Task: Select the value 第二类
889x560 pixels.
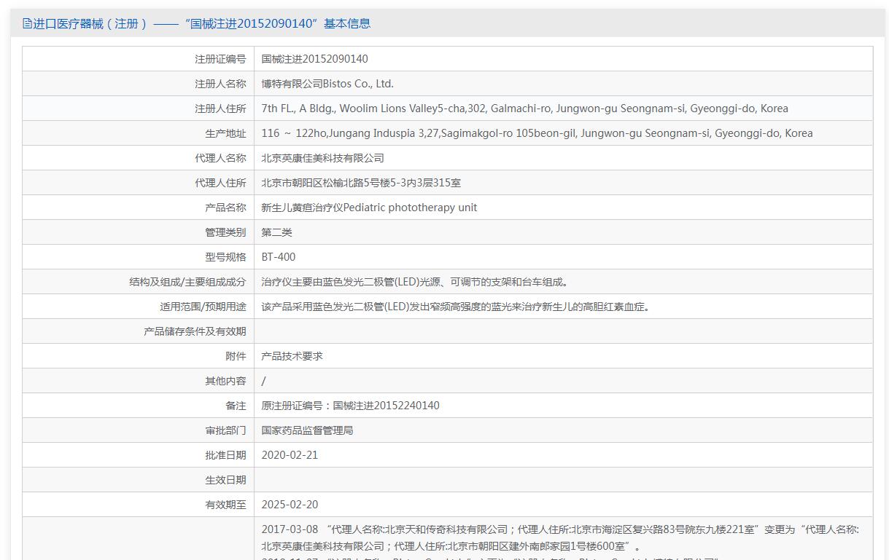Action: (277, 232)
